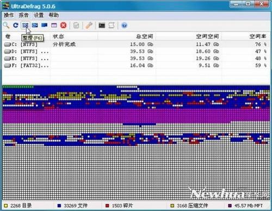Click the 15.00 Gb total space cell

[141, 44]
